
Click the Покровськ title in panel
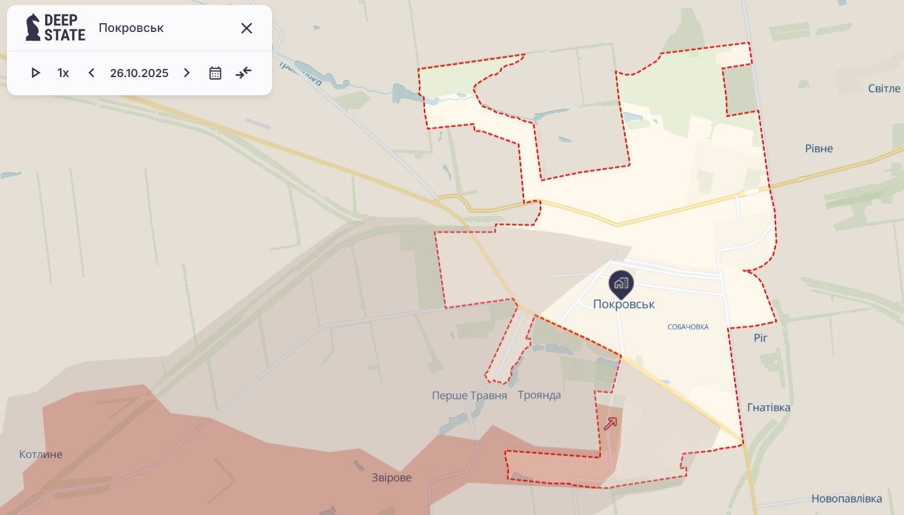tap(131, 28)
